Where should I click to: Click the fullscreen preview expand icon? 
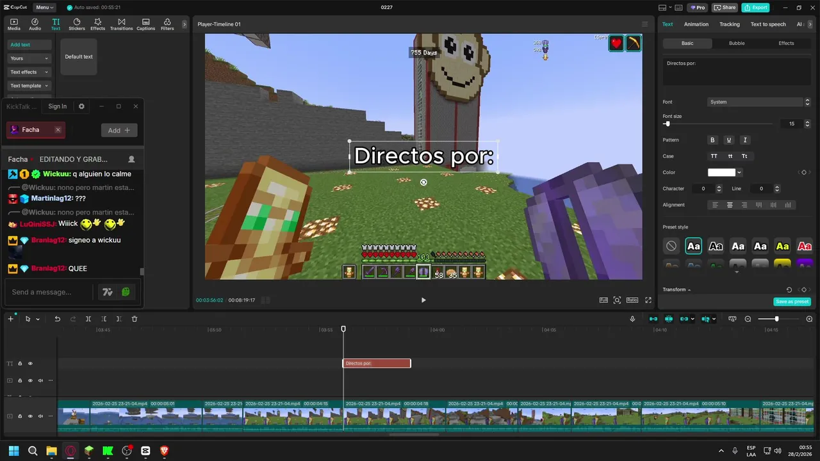point(648,300)
